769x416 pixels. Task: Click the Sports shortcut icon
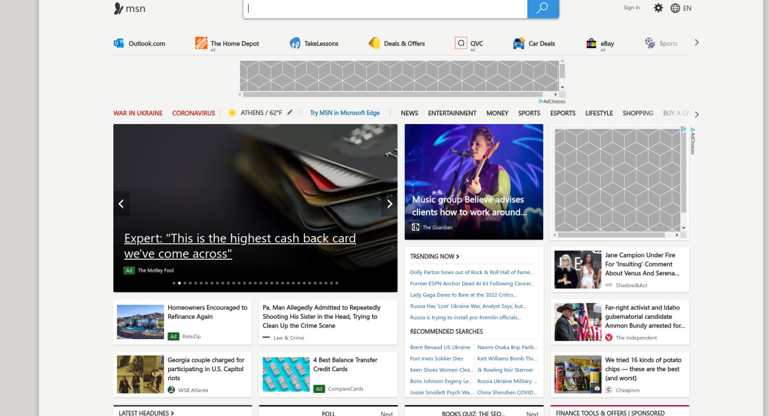(x=650, y=43)
